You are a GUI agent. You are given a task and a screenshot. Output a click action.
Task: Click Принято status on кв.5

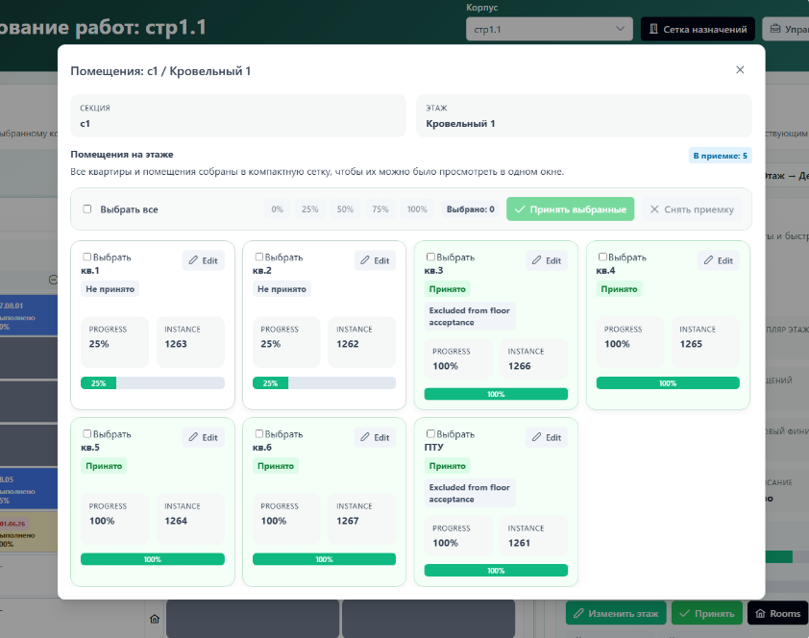coord(104,466)
